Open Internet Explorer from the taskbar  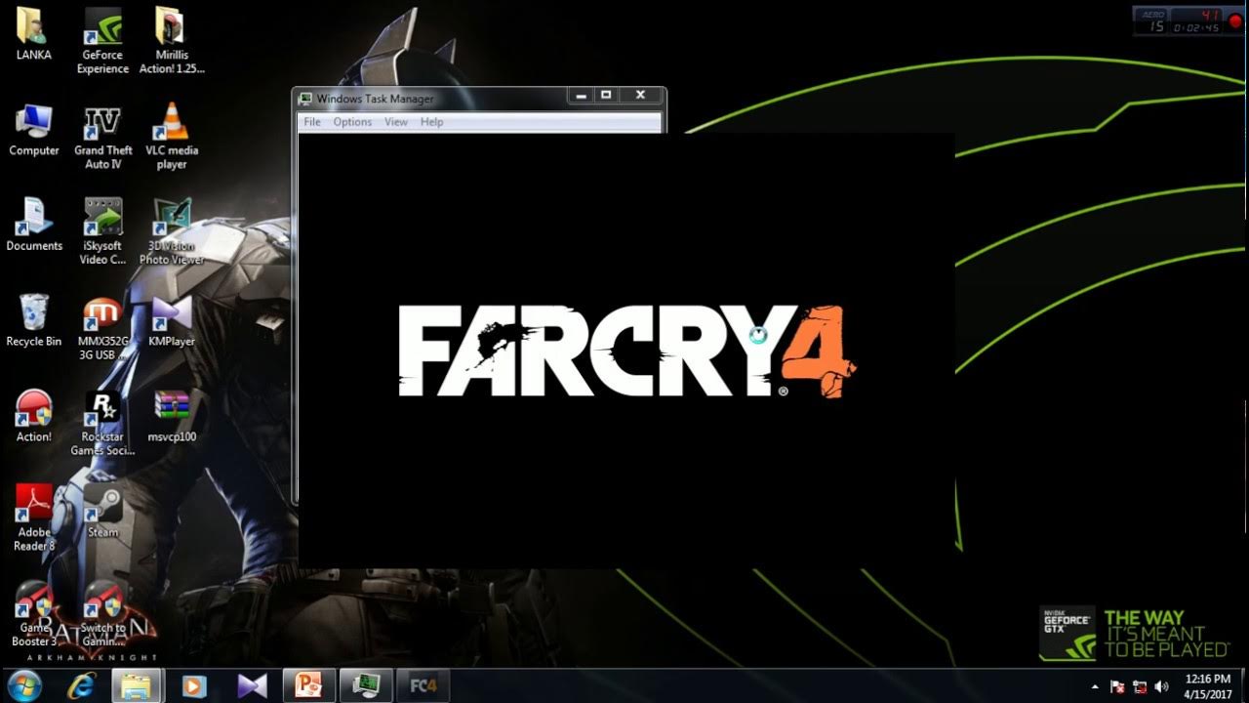coord(82,685)
